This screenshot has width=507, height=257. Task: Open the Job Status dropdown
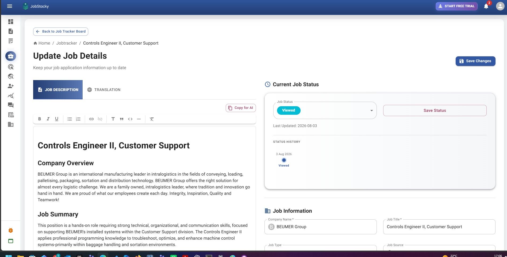pyautogui.click(x=325, y=110)
